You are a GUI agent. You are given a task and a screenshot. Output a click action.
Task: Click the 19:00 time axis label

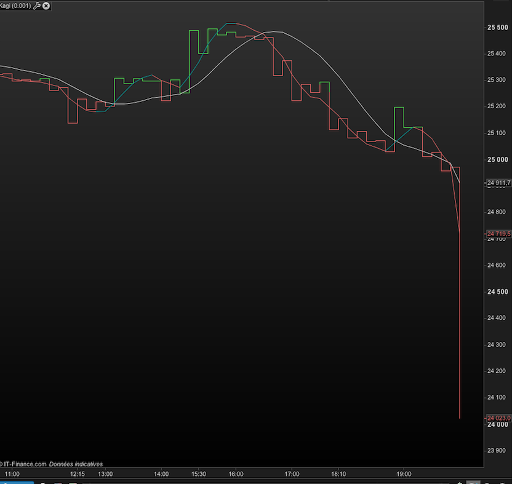tap(404, 474)
